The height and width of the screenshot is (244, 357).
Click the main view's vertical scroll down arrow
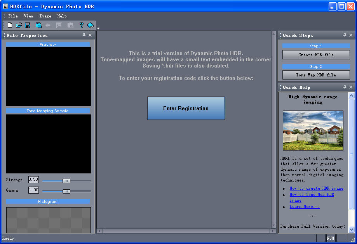tap(273, 225)
